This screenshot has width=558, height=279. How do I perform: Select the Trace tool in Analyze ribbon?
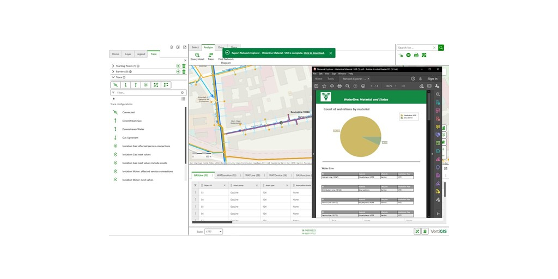[x=210, y=55]
